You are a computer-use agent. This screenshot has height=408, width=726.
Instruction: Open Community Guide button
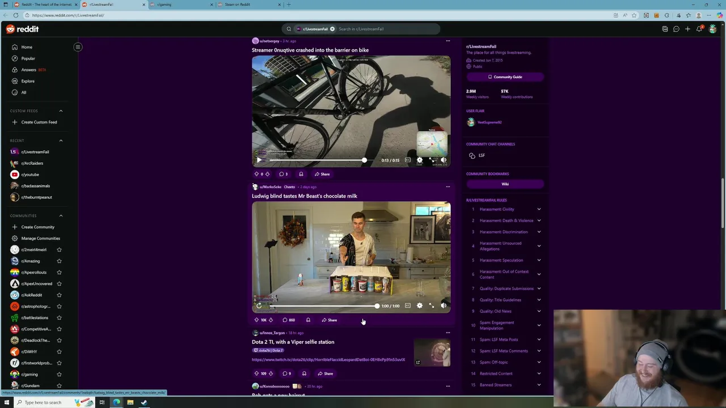pyautogui.click(x=505, y=77)
